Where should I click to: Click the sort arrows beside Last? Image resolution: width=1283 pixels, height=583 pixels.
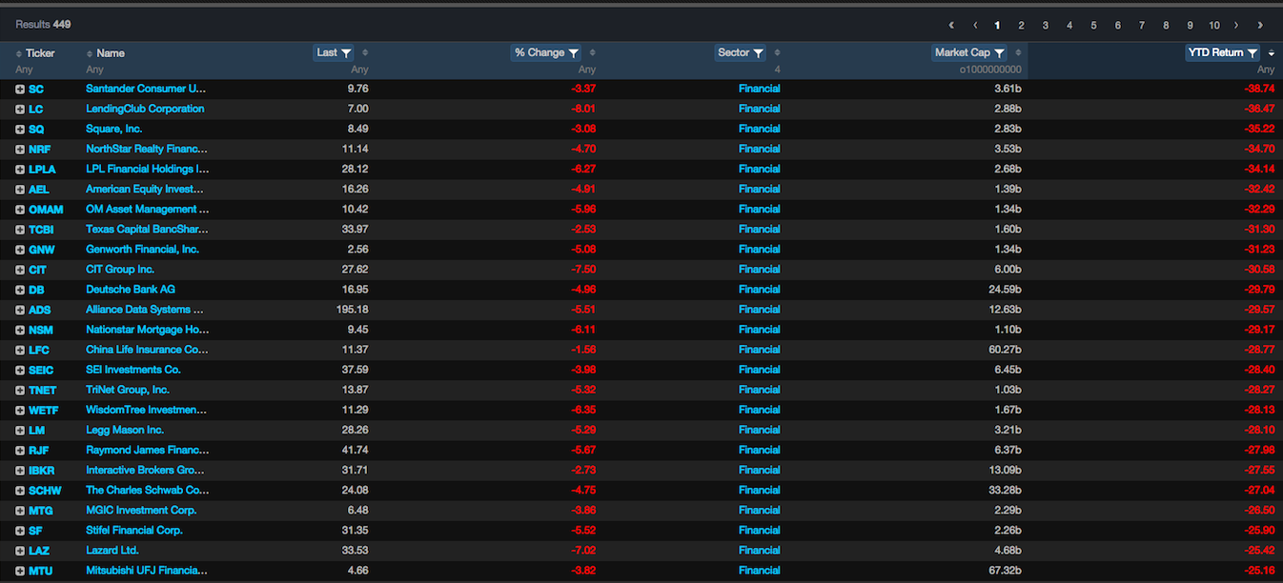click(x=365, y=53)
